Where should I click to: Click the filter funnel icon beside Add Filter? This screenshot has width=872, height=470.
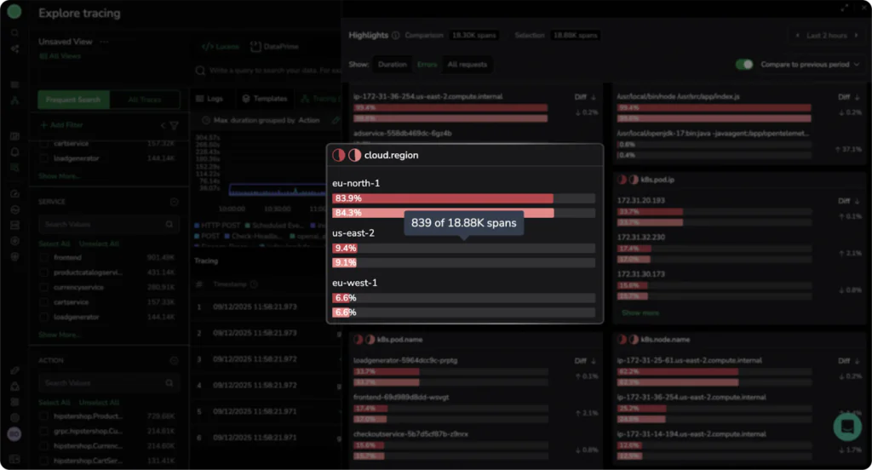pyautogui.click(x=174, y=125)
